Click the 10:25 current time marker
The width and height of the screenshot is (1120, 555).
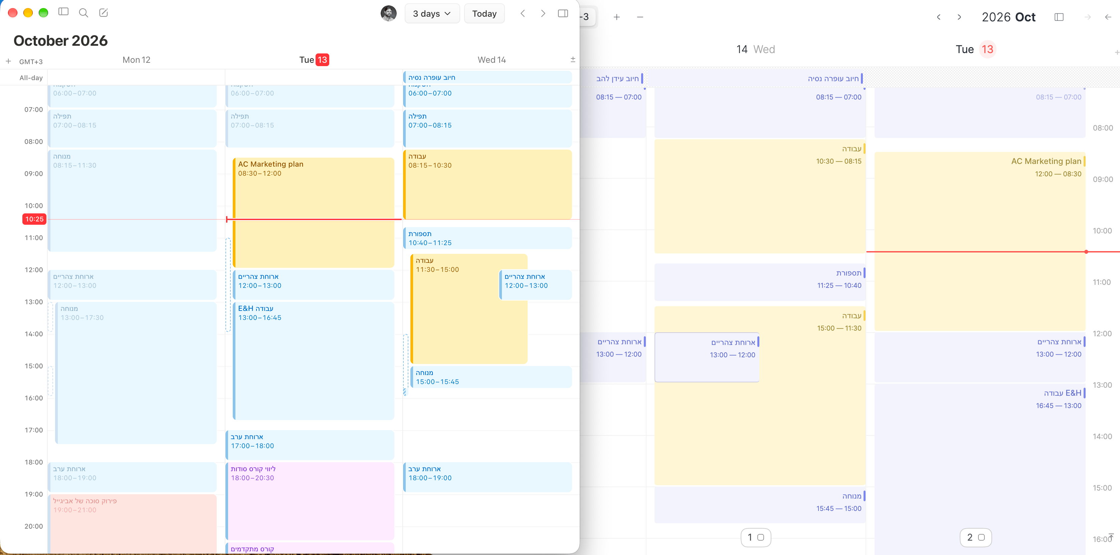pos(34,219)
